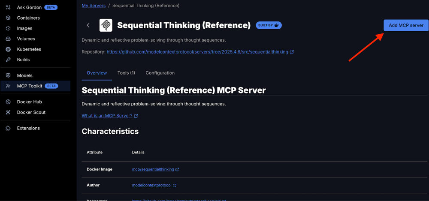
Task: Go back using the left chevron
Action: 88,25
